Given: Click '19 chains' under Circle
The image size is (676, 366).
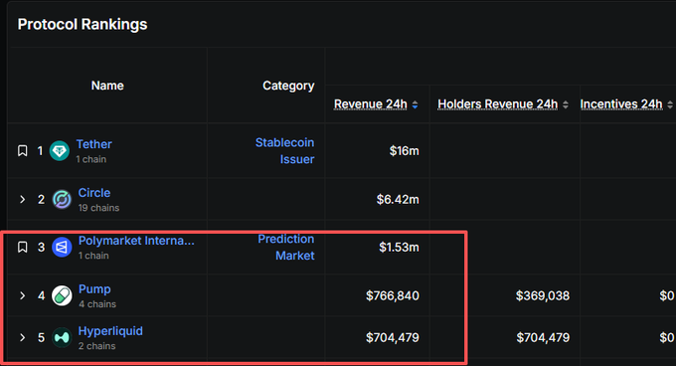Looking at the screenshot, I should click(98, 208).
